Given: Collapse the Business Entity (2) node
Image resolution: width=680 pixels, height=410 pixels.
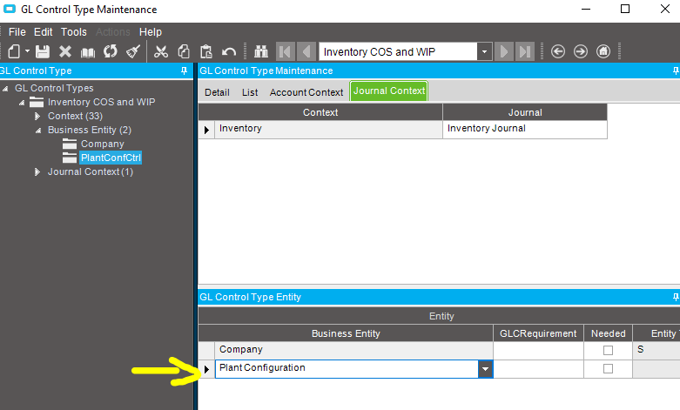Looking at the screenshot, I should (x=38, y=131).
